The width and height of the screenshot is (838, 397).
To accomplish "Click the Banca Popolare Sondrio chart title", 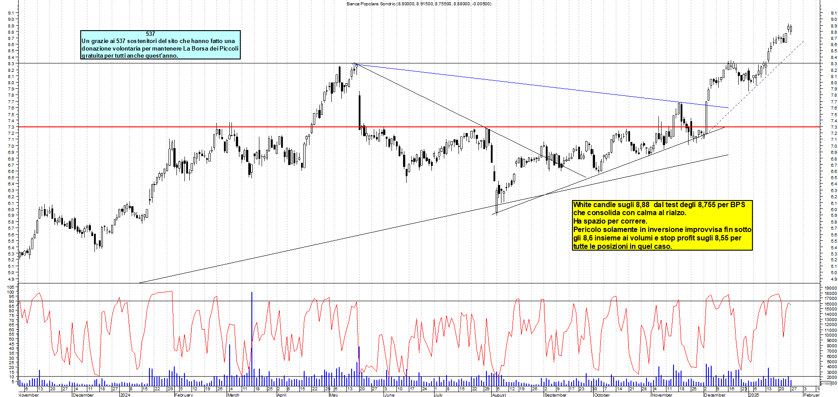I will coord(419,4).
